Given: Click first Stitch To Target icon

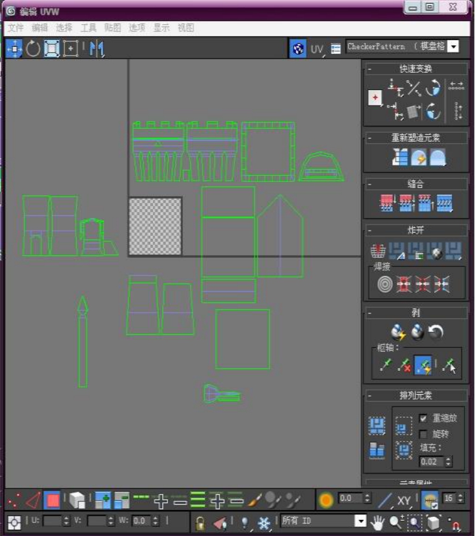Looking at the screenshot, I should (x=388, y=203).
